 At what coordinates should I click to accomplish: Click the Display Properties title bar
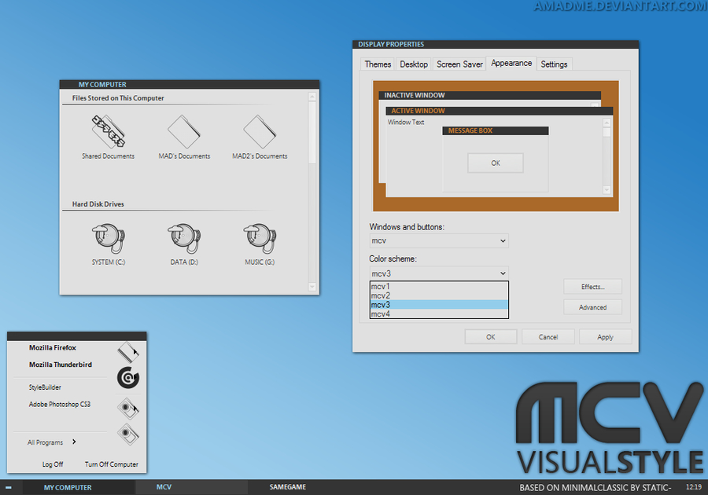click(496, 44)
